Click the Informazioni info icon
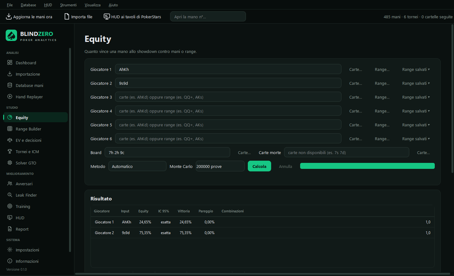The image size is (454, 276). click(10, 261)
